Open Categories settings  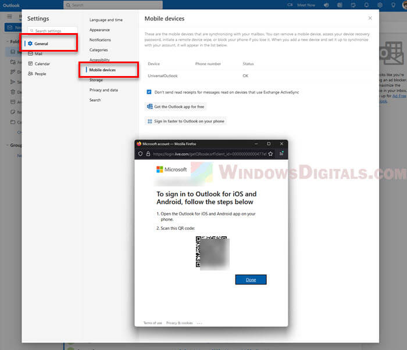[x=98, y=50]
